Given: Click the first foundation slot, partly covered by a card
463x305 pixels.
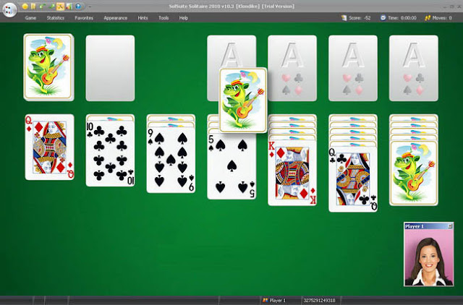Looking at the screenshot, I should pyautogui.click(x=231, y=51).
